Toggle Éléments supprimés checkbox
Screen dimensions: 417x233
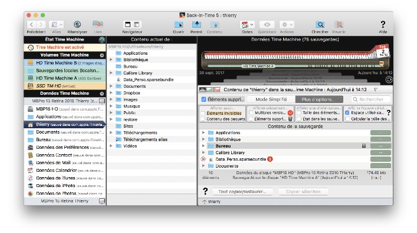(203, 99)
